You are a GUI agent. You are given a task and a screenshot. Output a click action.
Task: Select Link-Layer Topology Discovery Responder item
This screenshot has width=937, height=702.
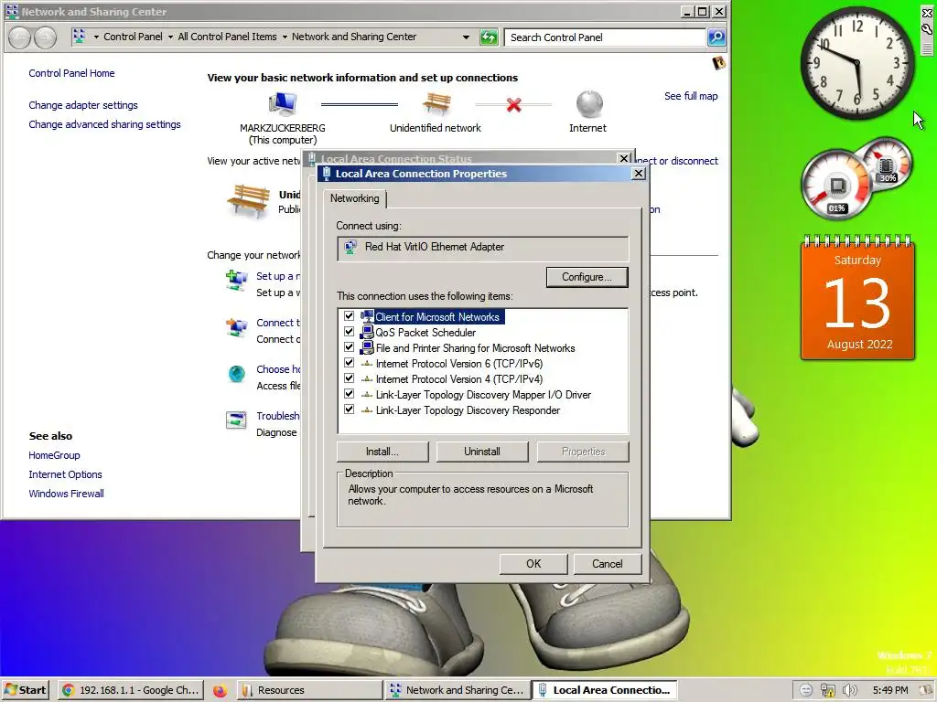pyautogui.click(x=468, y=410)
